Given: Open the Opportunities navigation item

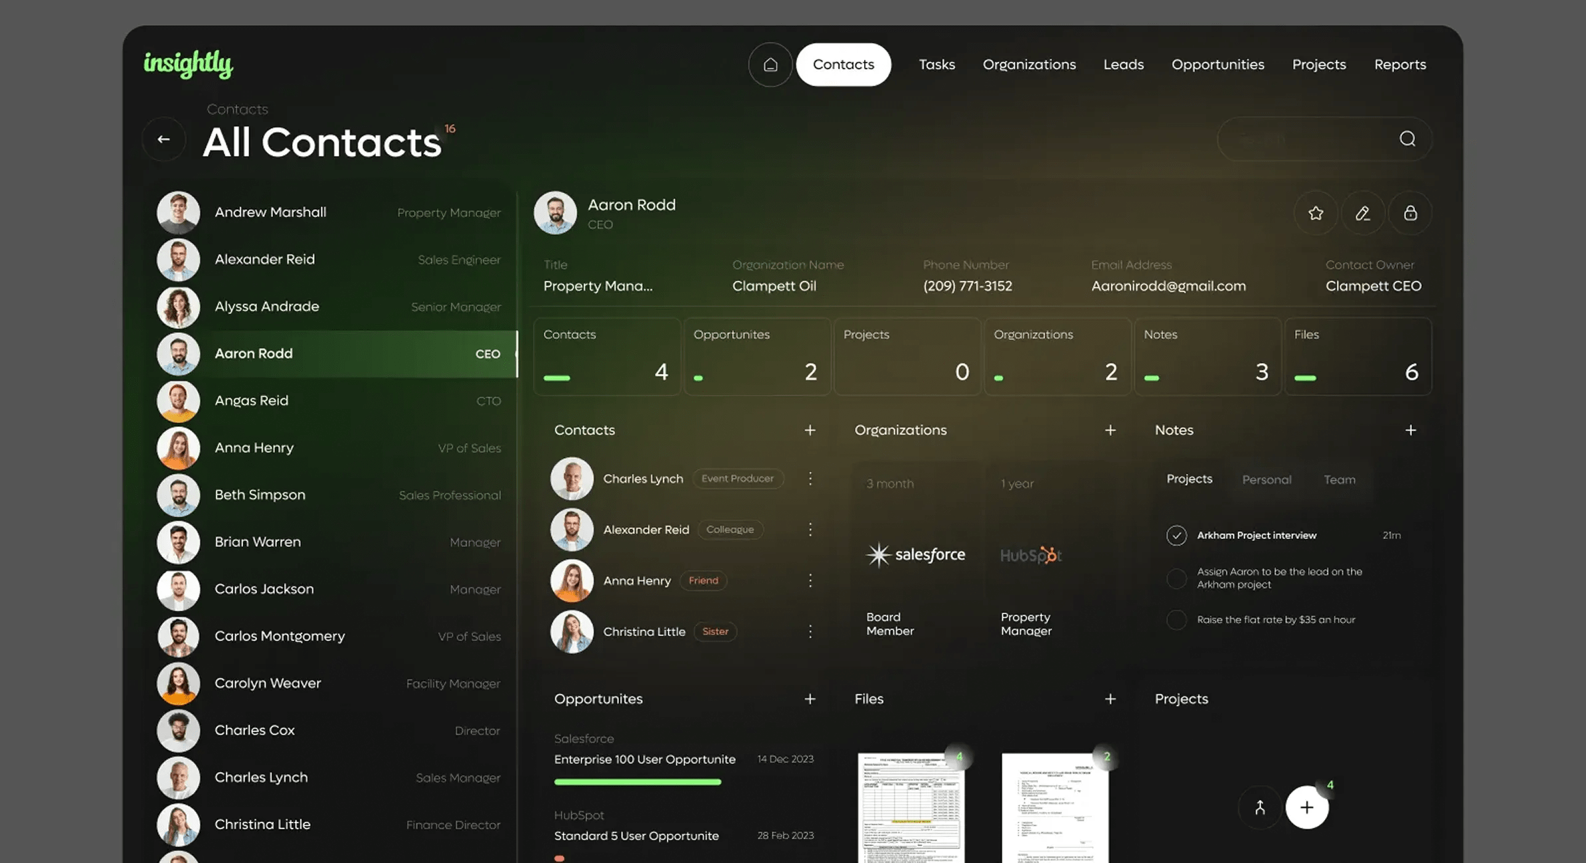Looking at the screenshot, I should point(1217,64).
